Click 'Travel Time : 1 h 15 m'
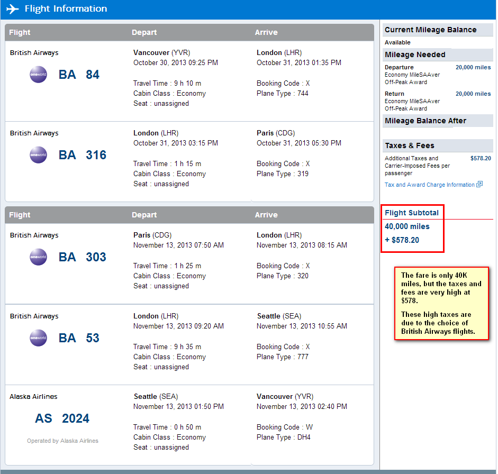This screenshot has height=474, width=498. point(167,164)
